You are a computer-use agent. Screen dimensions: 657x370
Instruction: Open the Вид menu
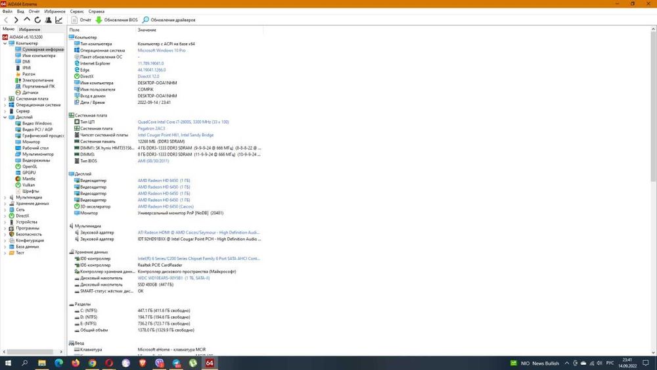[x=20, y=11]
